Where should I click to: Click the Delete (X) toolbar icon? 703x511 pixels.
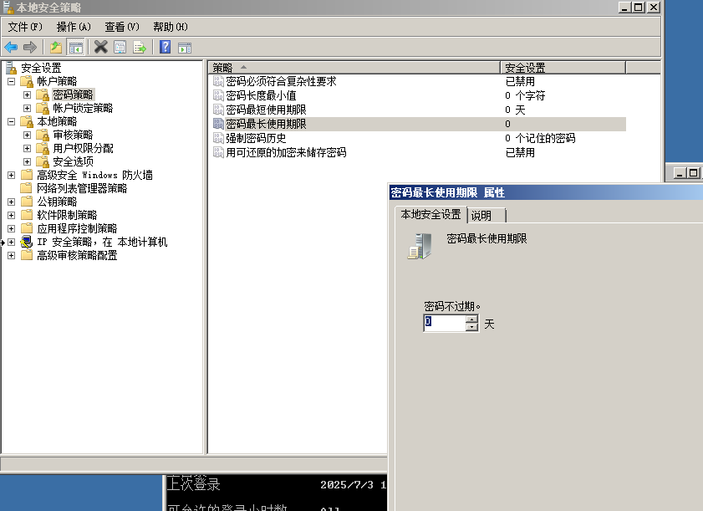(x=101, y=47)
